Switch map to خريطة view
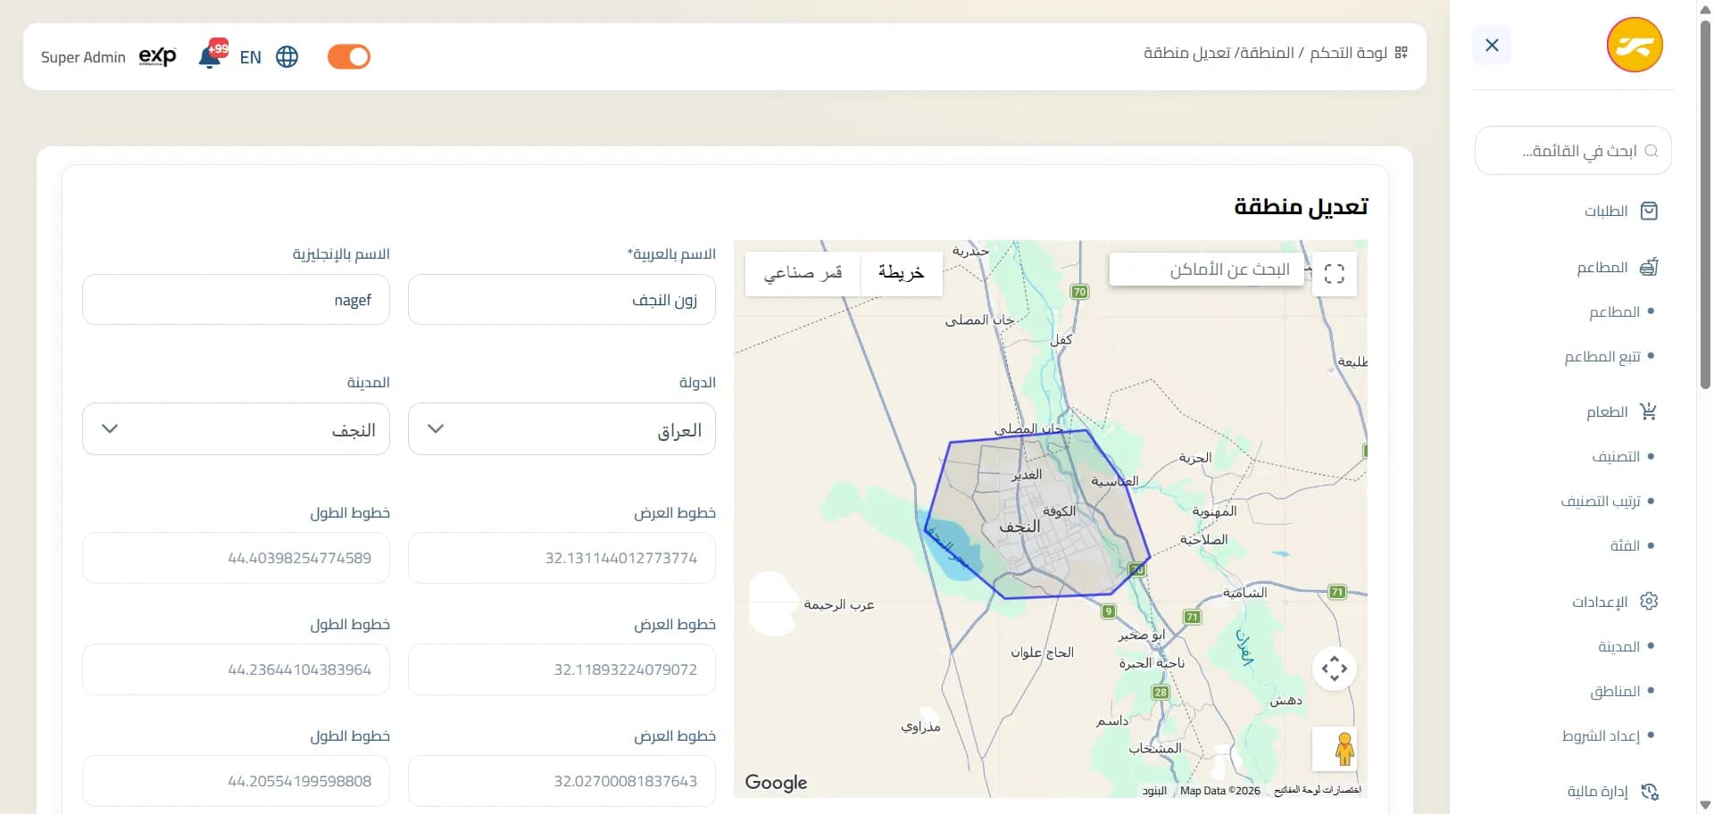Image resolution: width=1714 pixels, height=814 pixels. 901,273
